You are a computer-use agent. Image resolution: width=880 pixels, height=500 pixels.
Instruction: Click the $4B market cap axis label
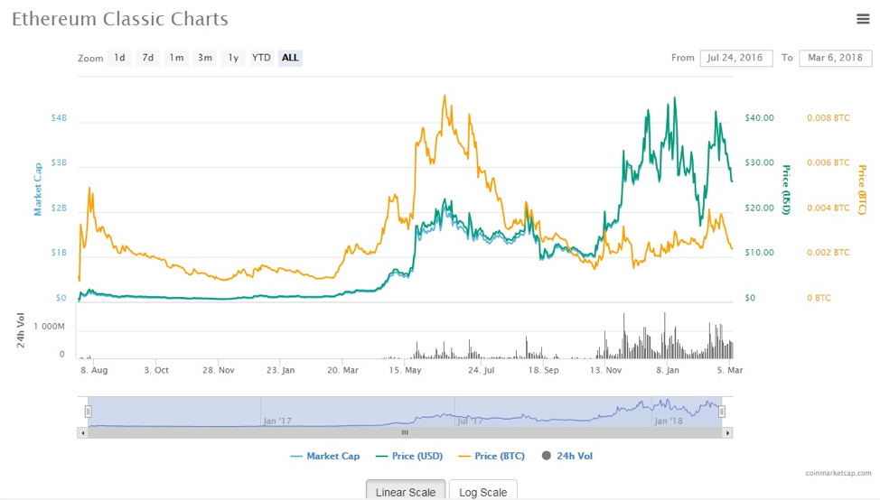click(59, 117)
